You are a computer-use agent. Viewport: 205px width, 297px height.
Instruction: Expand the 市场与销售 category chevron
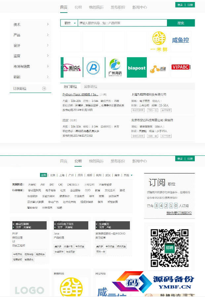pyautogui.click(x=48, y=66)
